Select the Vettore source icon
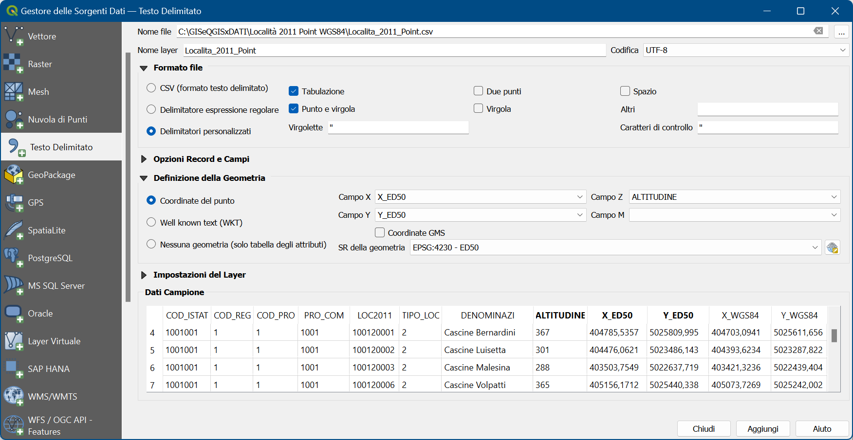Screen dimensions: 853x440 (x=14, y=36)
